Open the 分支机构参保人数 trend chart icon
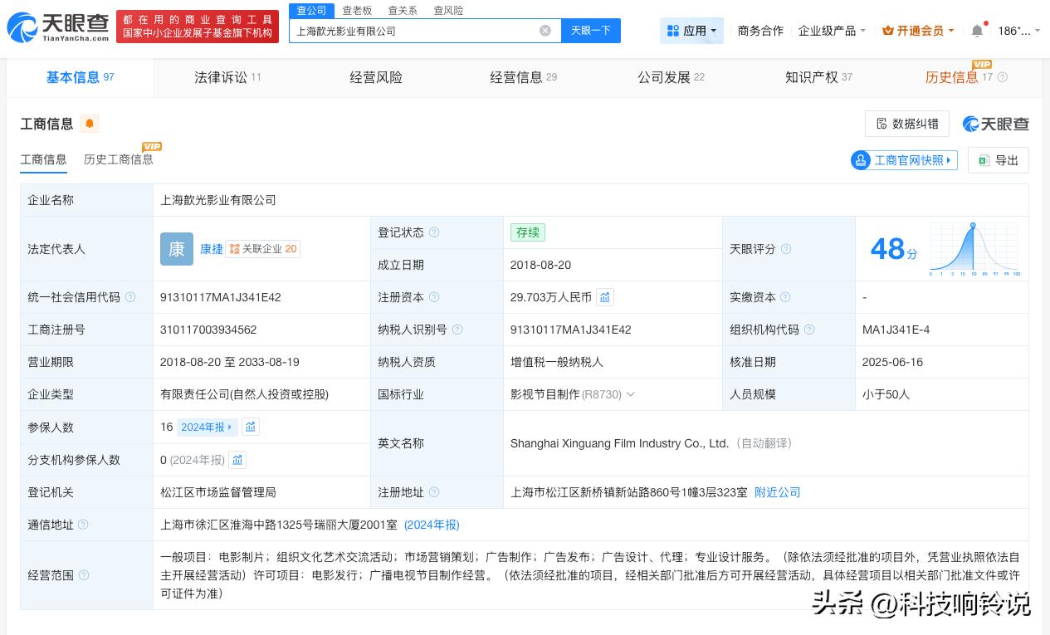Image resolution: width=1050 pixels, height=635 pixels. pos(237,460)
